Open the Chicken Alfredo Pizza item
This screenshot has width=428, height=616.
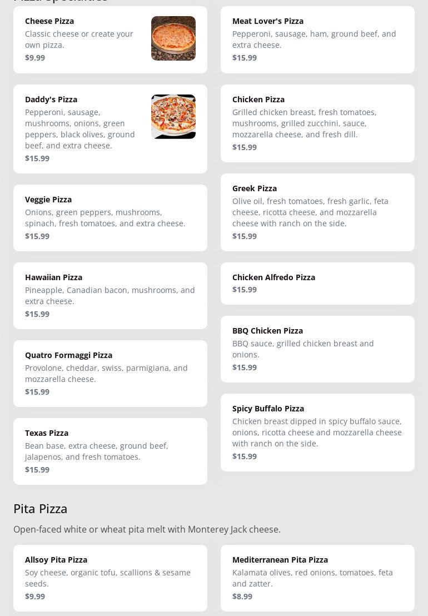point(317,284)
